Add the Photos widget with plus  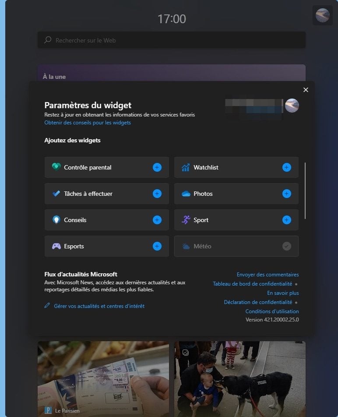click(286, 194)
